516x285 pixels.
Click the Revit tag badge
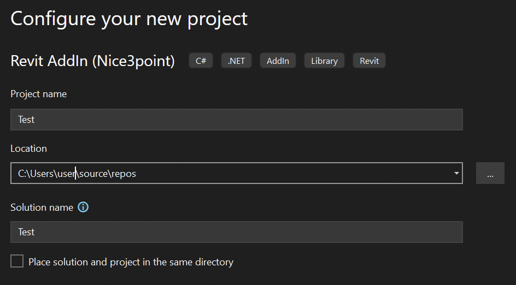pyautogui.click(x=369, y=61)
